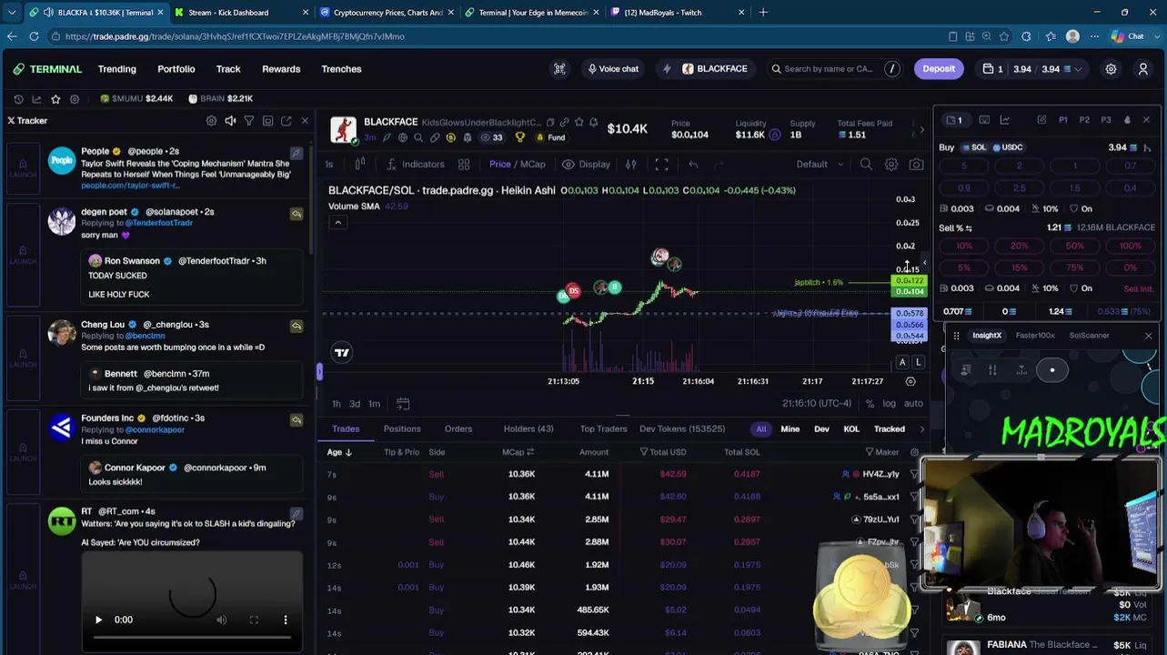Open chart settings sliders icon

[x=631, y=165]
